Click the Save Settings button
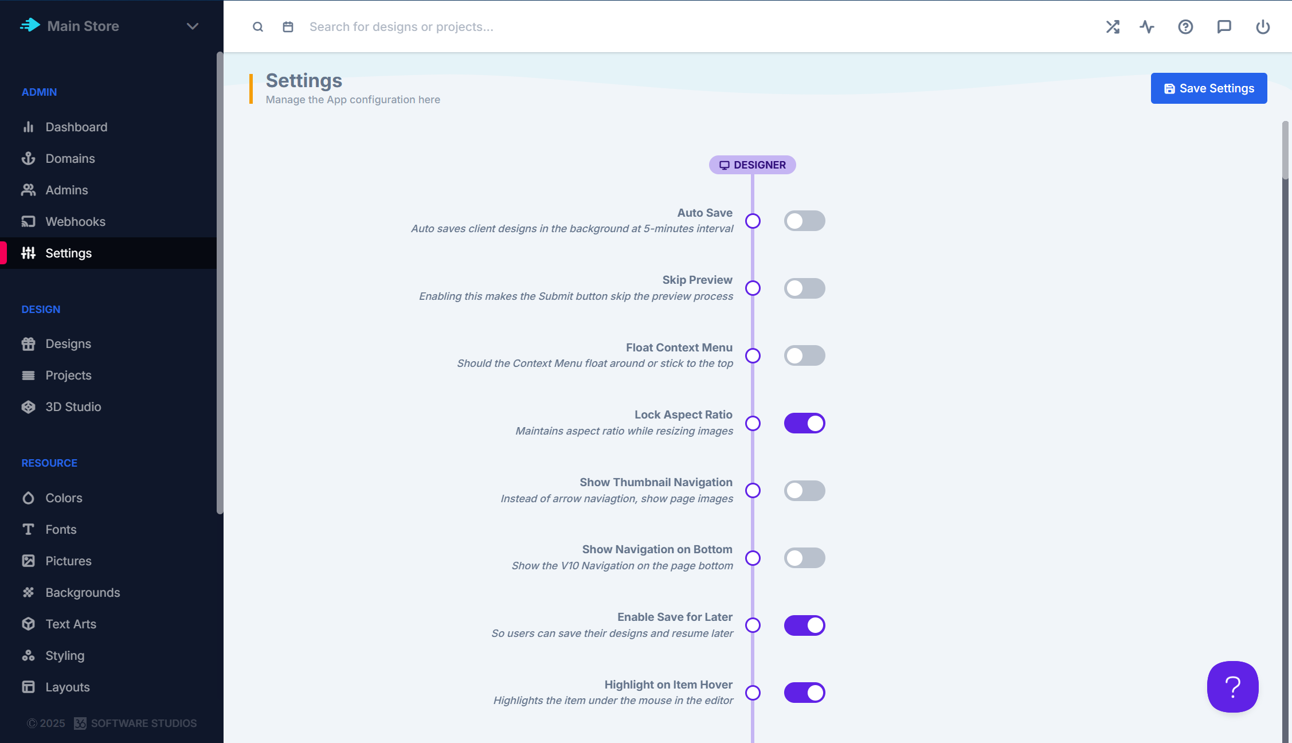Image resolution: width=1292 pixels, height=743 pixels. (x=1209, y=88)
